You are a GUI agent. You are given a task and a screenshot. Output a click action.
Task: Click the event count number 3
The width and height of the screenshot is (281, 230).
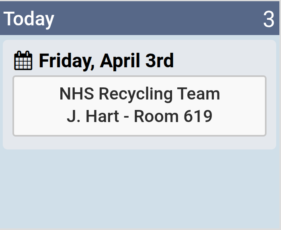click(x=269, y=19)
